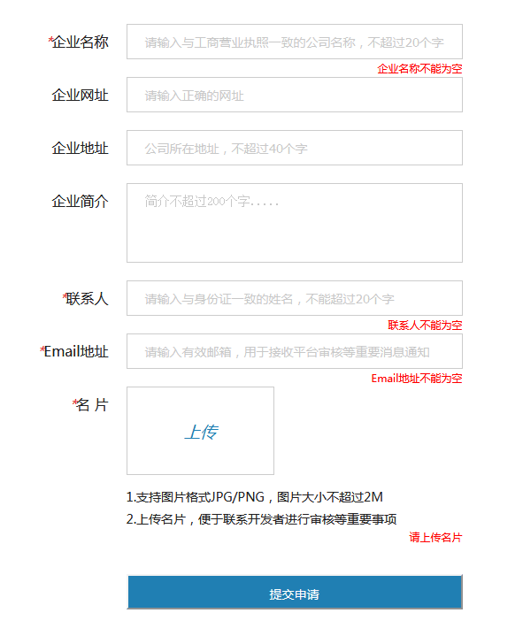Click the Email地址 input field
This screenshot has width=523, height=636.
(x=294, y=352)
